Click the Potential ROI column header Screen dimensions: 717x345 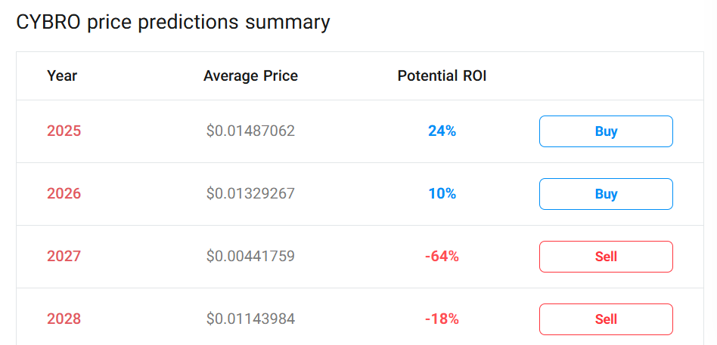point(442,75)
